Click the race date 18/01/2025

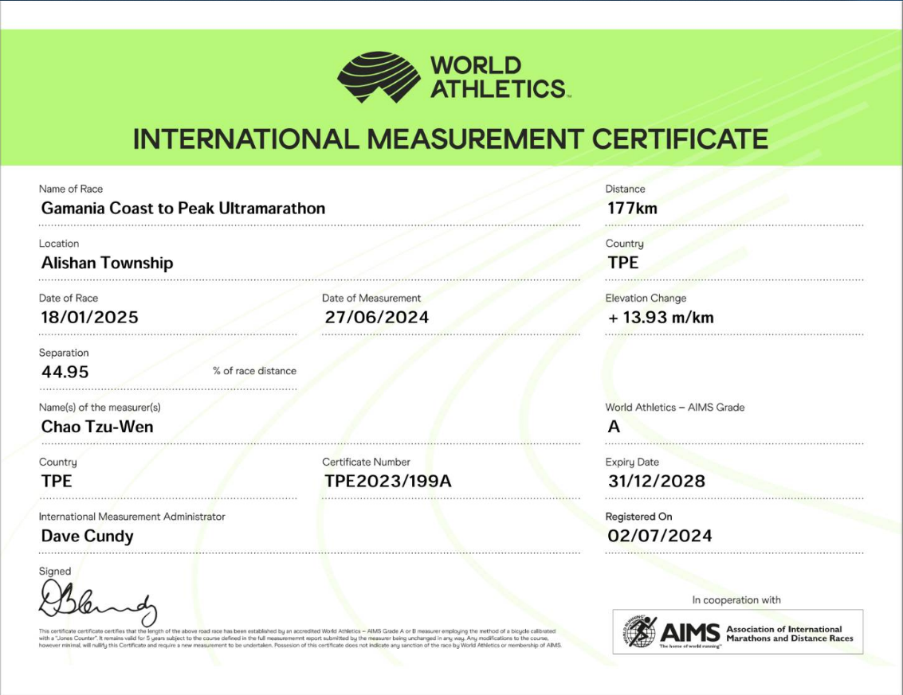click(89, 317)
